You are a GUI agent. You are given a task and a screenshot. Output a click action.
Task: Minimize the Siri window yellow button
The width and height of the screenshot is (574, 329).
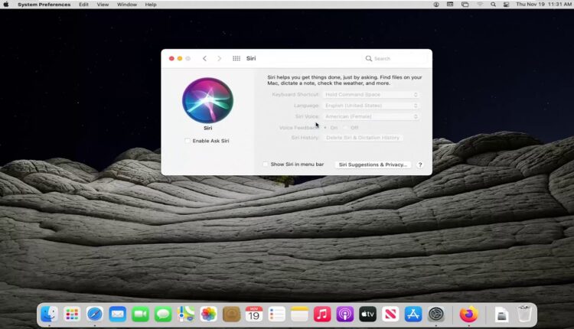(x=180, y=59)
